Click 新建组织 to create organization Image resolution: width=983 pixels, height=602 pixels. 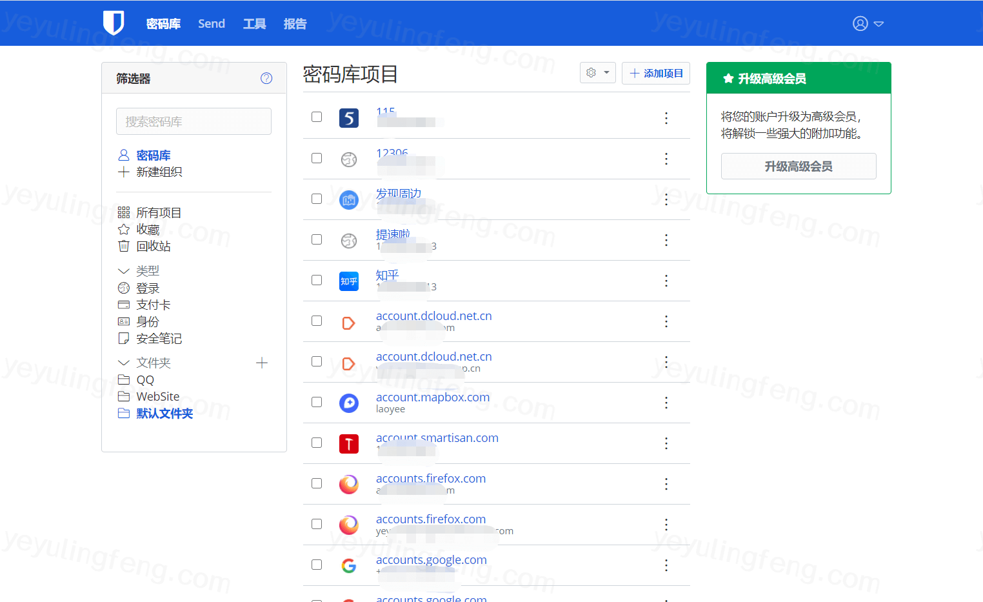pos(159,172)
